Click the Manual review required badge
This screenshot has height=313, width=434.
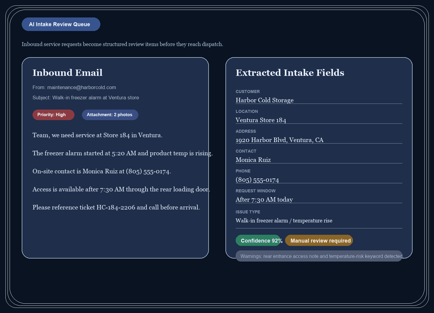[319, 240]
